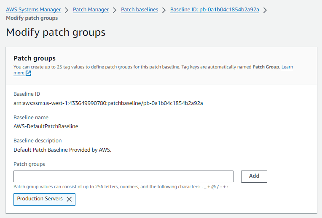Click the Modify patch groups breadcrumb text
The height and width of the screenshot is (218, 322).
tap(32, 18)
